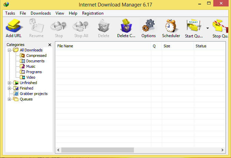Expand the Unfinished tree node
231x158 pixels.
(x=9, y=83)
